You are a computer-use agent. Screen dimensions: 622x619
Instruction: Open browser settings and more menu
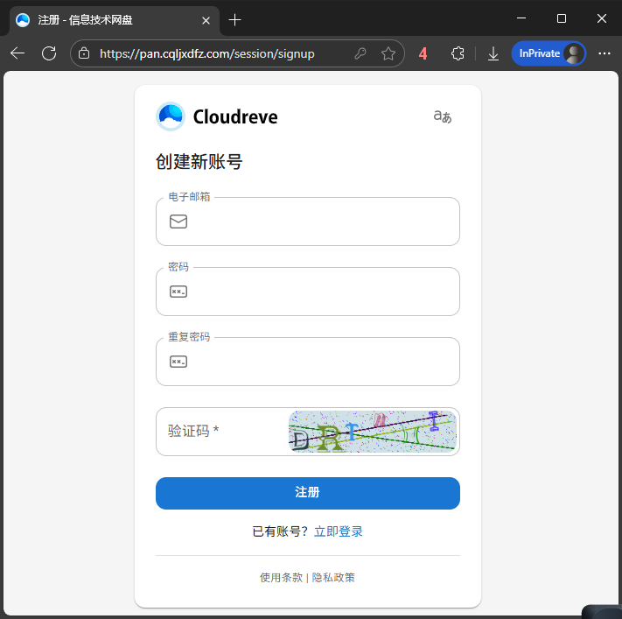point(604,53)
